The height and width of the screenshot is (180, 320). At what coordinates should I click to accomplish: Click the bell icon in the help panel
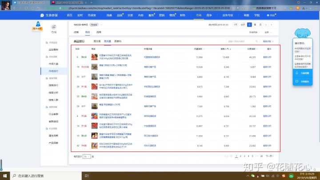coord(296,73)
